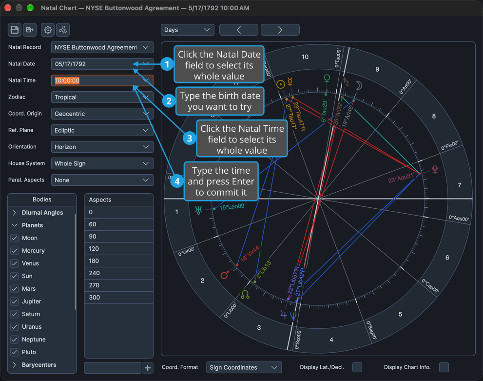Screen dimensions: 483x381
Task: Open the House System Whole Sign dropdown
Action: (102, 163)
